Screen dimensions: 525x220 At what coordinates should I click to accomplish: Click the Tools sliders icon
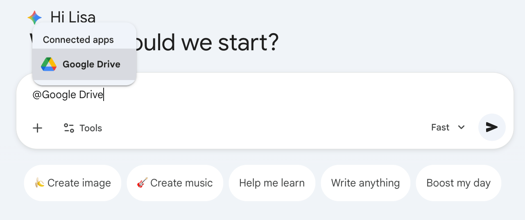(69, 128)
